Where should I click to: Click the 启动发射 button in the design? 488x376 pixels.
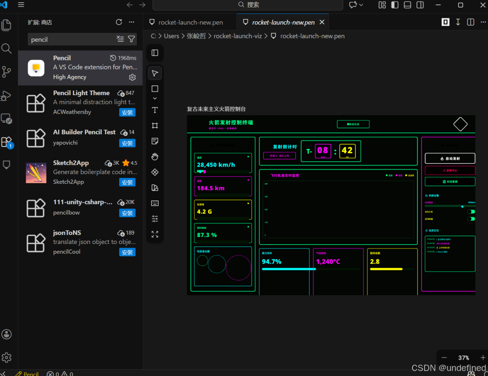click(x=450, y=158)
